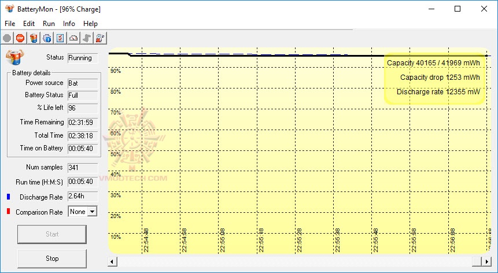Viewport: 498px width, 273px height.
Task: Click the 50% axis label on chart
Action: coord(116,154)
